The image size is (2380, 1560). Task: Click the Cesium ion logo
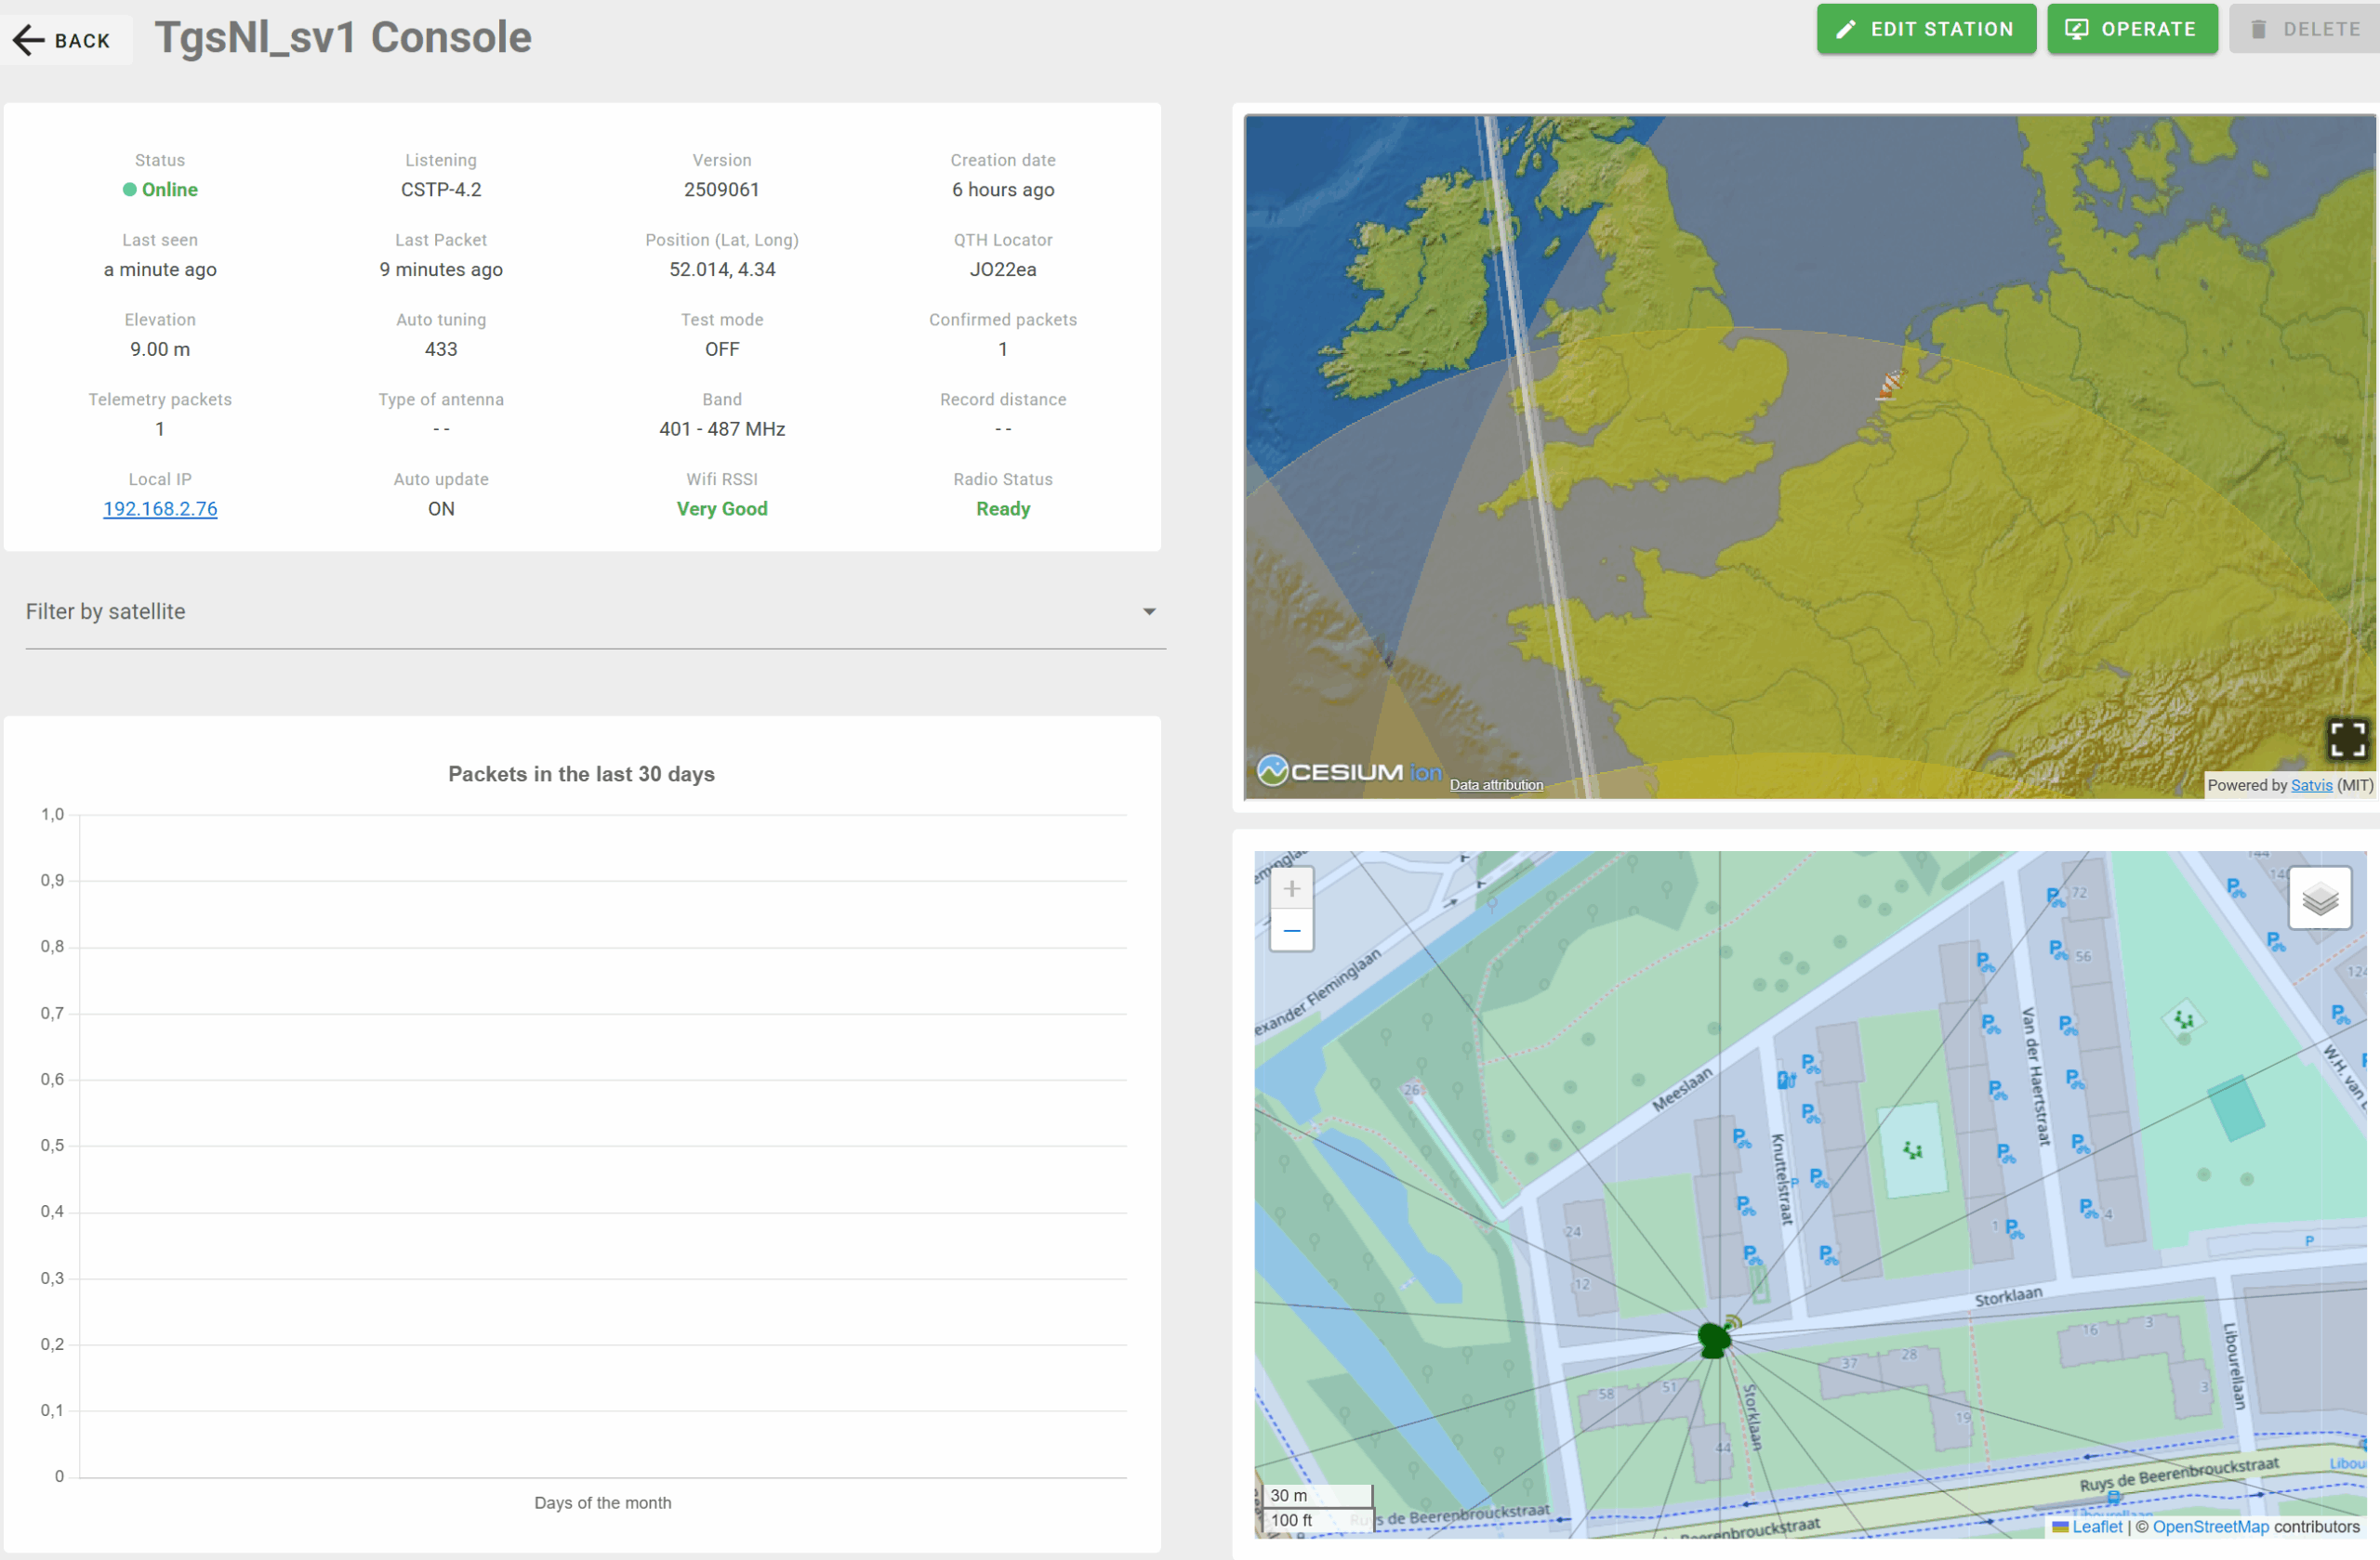pos(1348,771)
